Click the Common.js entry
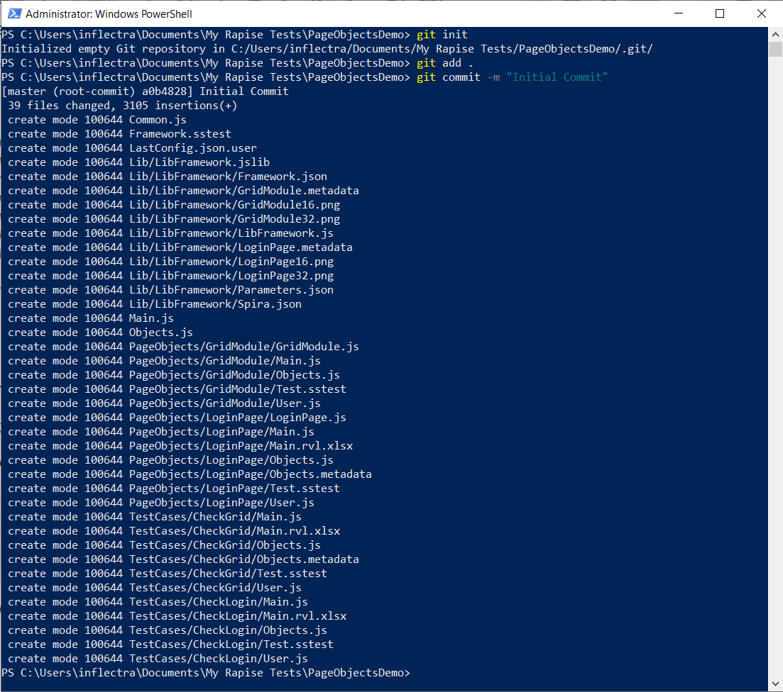783x692 pixels. tap(158, 119)
